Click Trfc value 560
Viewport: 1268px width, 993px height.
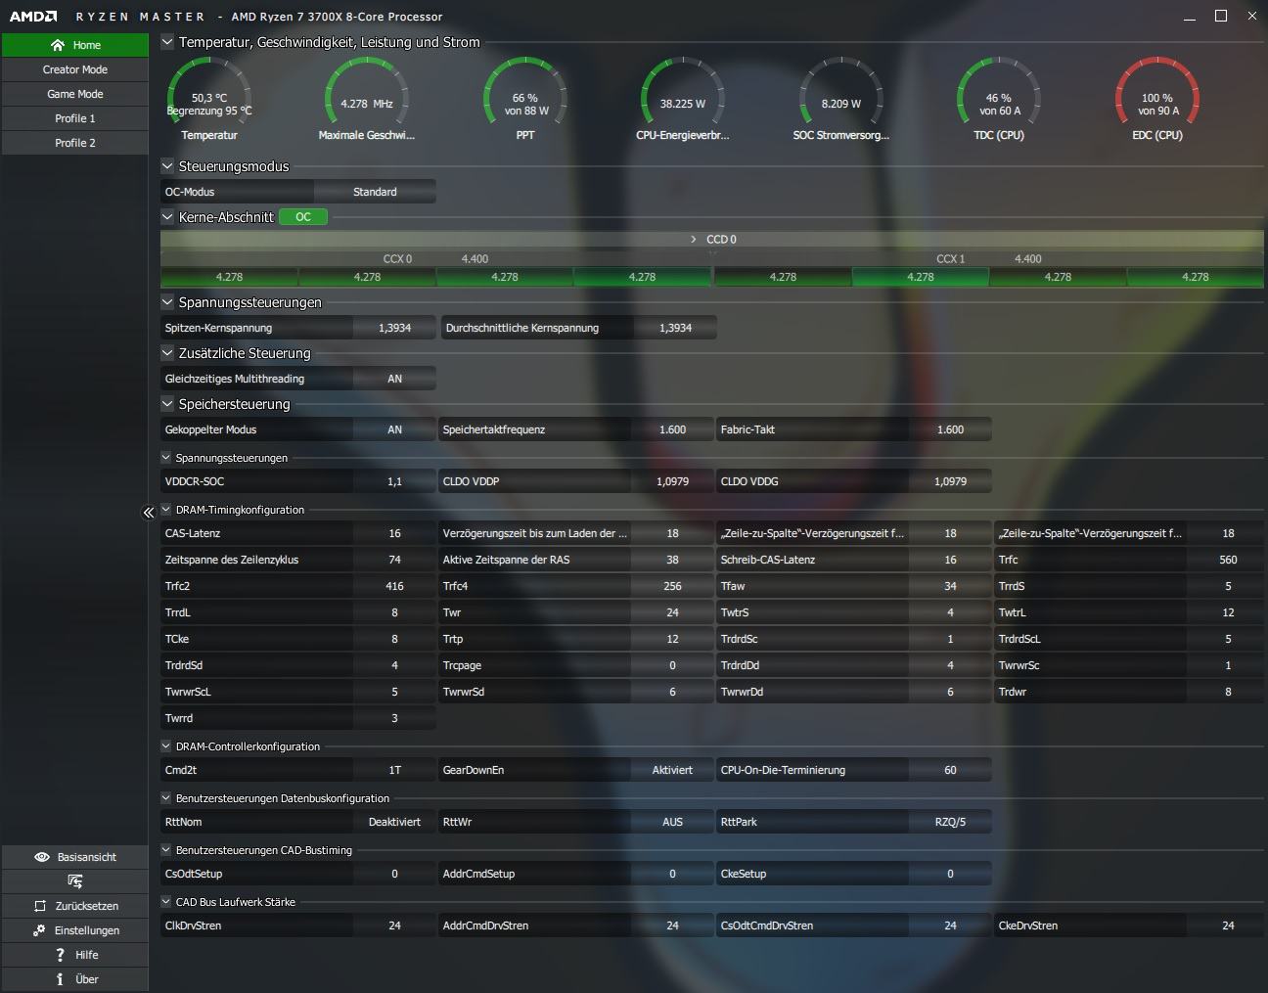(x=1228, y=560)
